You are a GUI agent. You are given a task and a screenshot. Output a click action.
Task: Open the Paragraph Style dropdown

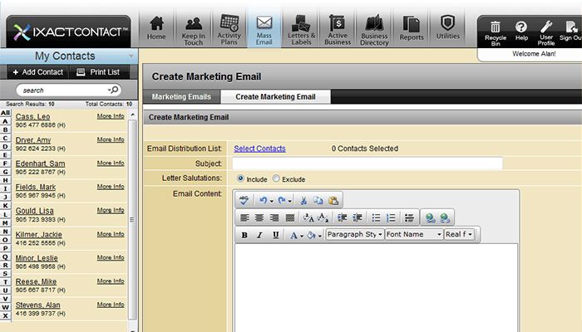click(x=354, y=234)
